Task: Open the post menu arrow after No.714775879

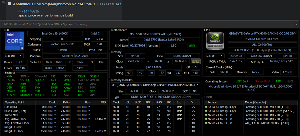Action: click(97, 4)
